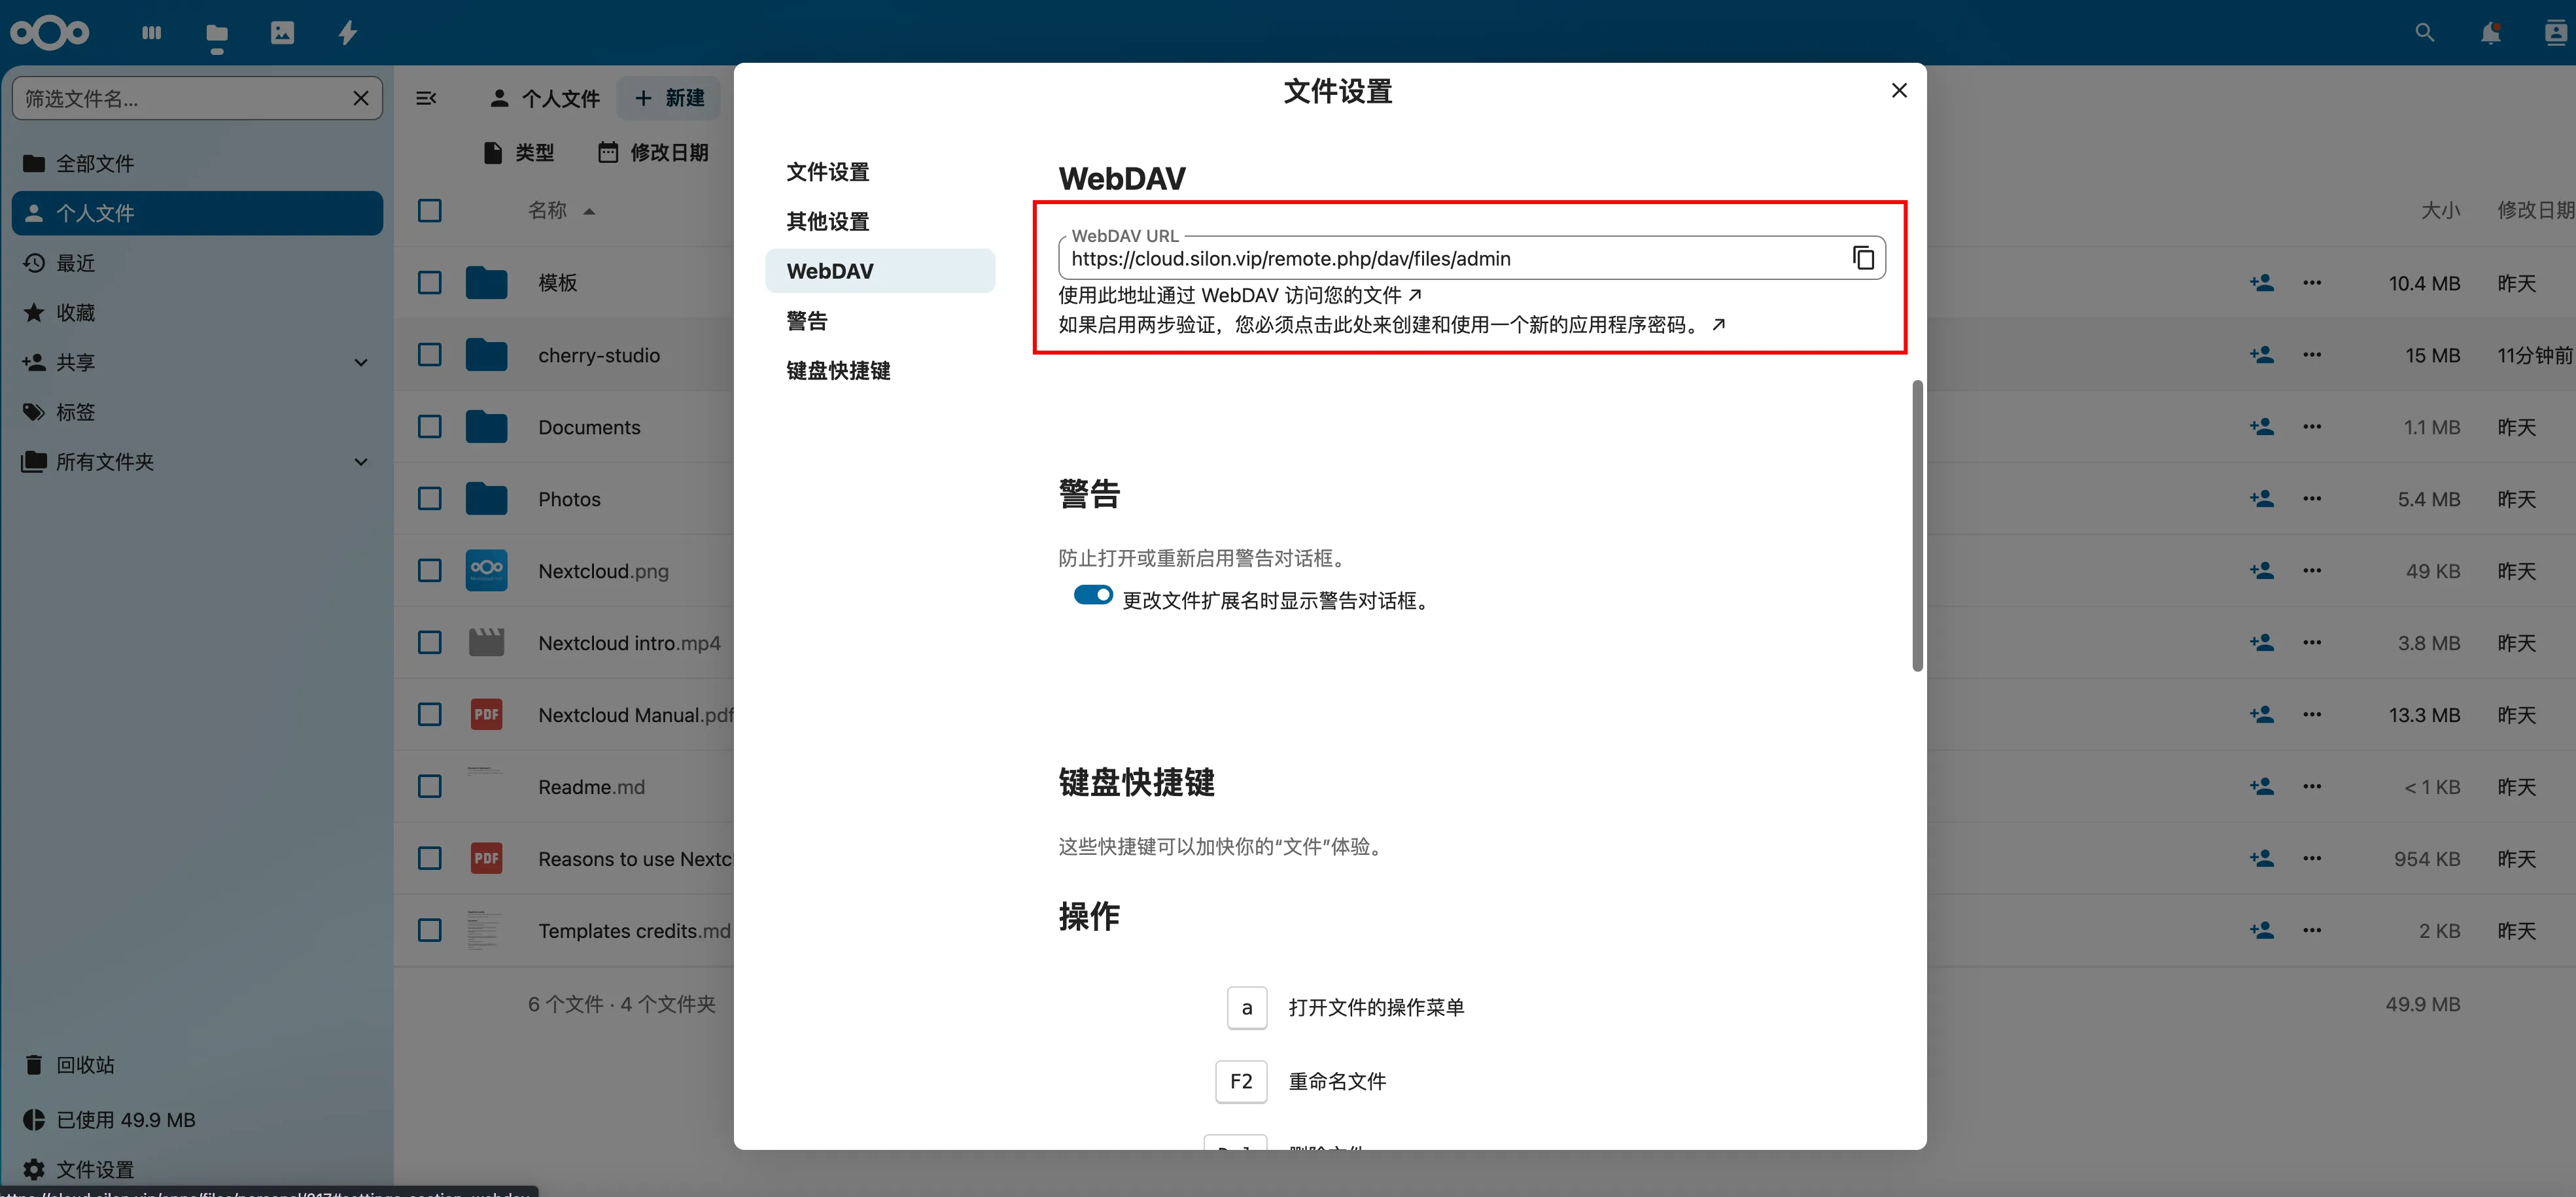Viewport: 2576px width, 1197px height.
Task: Open the contacts icon in top bar
Action: (x=2556, y=33)
